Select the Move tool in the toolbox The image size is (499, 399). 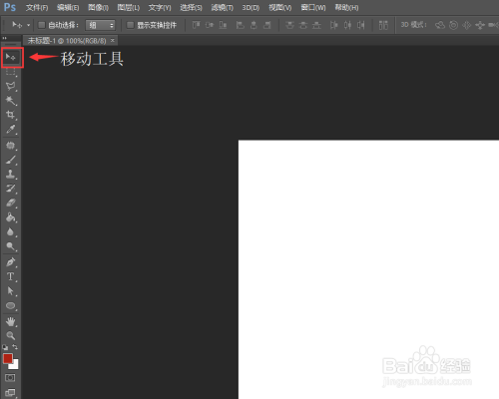point(11,57)
